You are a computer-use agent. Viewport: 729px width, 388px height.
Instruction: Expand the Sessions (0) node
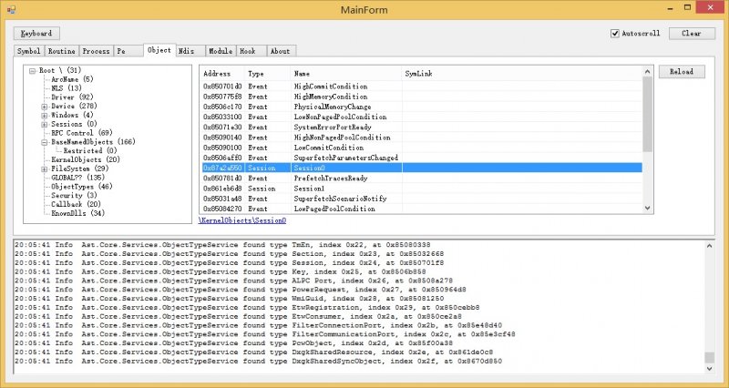click(x=44, y=124)
